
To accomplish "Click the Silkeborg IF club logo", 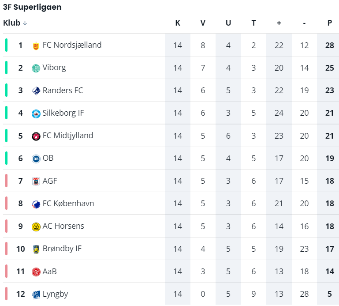I will 36,113.
